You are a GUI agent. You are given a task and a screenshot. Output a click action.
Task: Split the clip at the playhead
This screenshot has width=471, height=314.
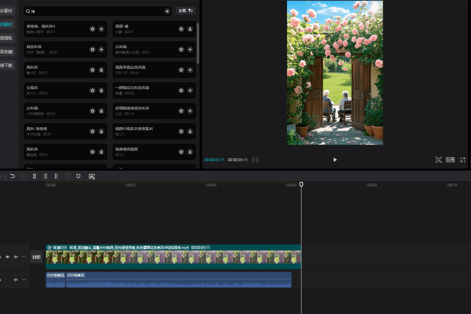[x=34, y=176]
